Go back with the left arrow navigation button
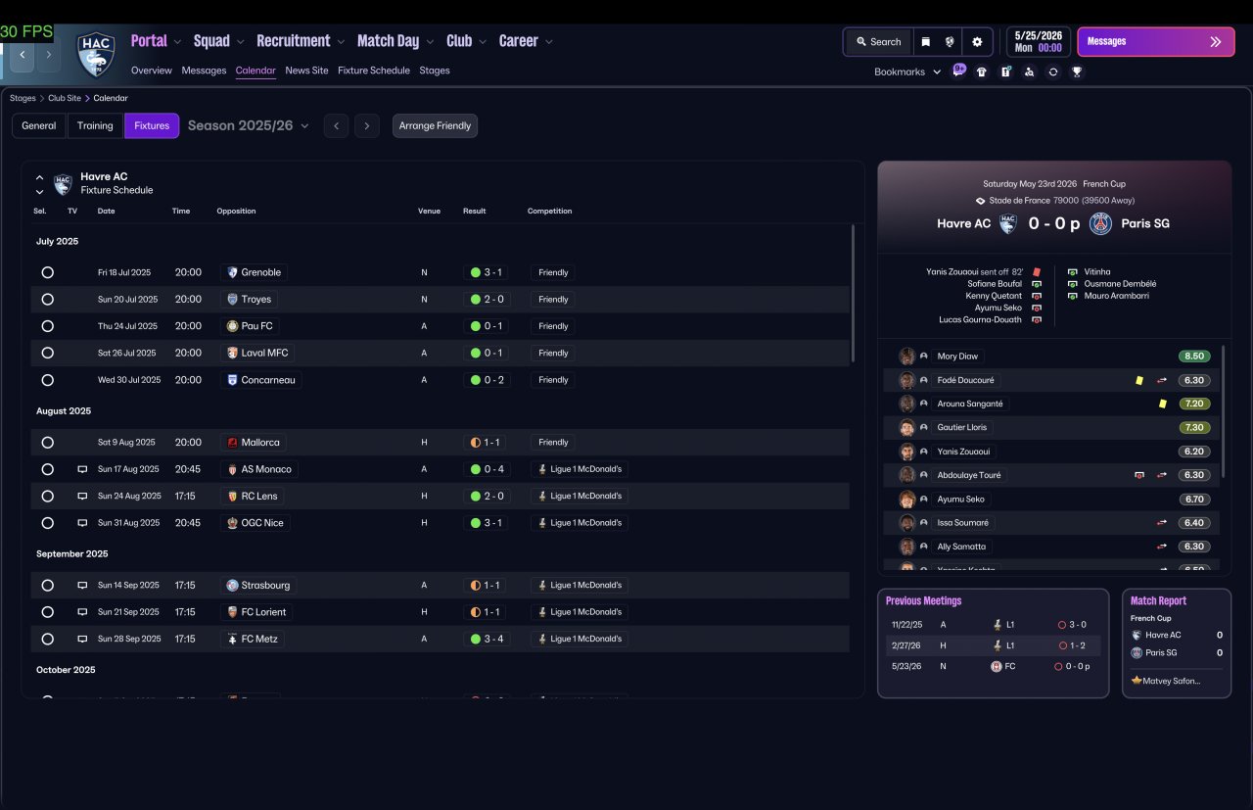This screenshot has height=810, width=1253. click(x=23, y=55)
